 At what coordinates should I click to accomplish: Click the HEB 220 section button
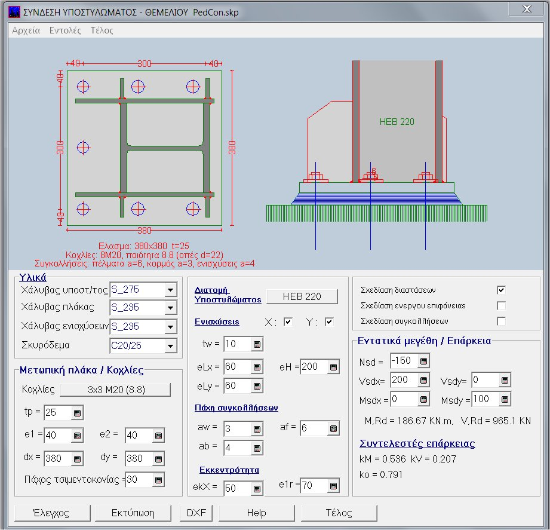point(302,296)
